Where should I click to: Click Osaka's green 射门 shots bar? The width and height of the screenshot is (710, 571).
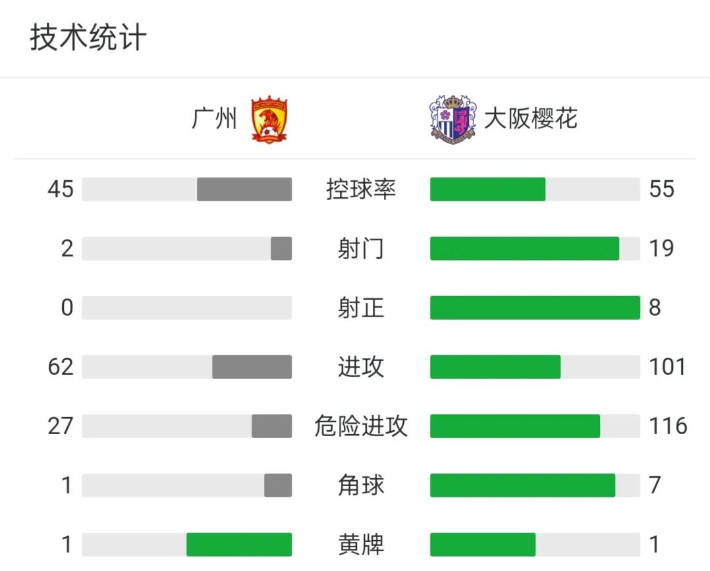524,249
